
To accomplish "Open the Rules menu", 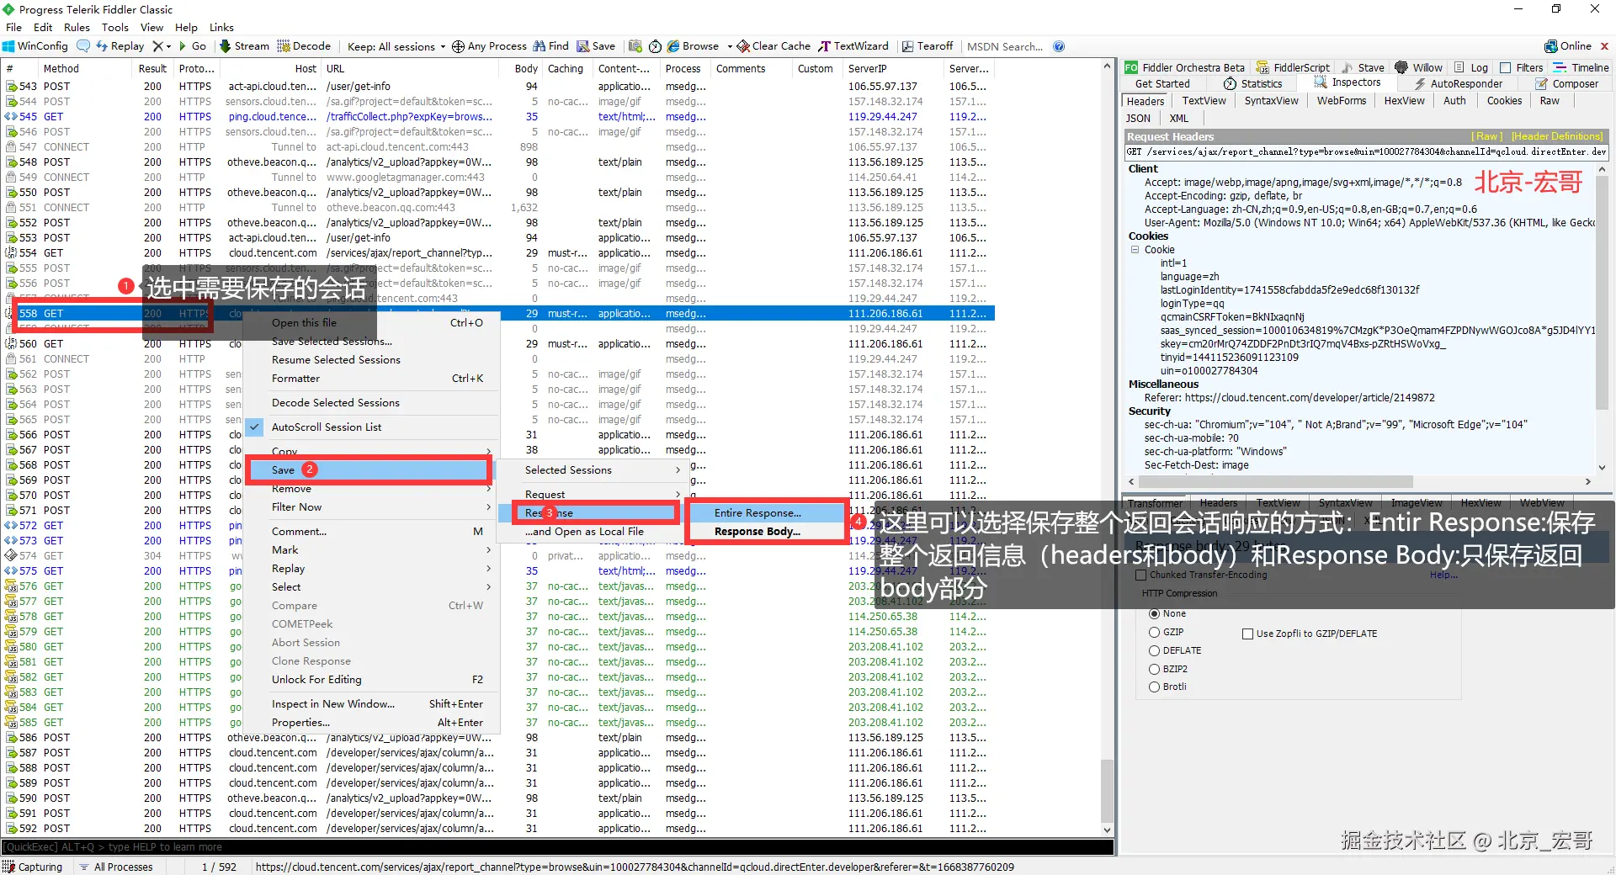I will [x=77, y=27].
